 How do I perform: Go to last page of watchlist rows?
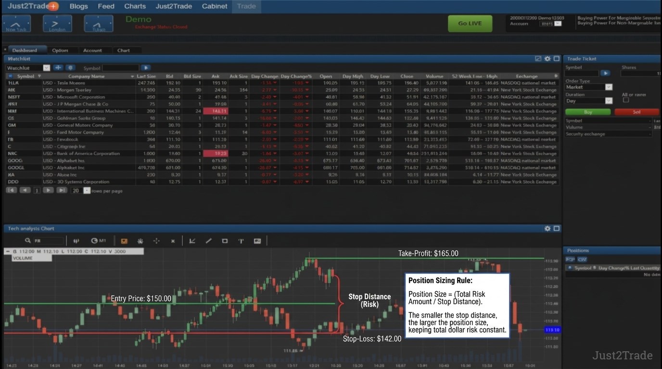tap(62, 190)
